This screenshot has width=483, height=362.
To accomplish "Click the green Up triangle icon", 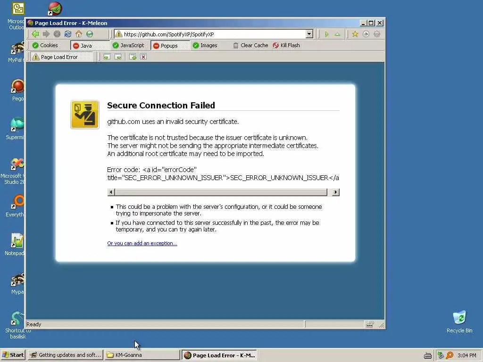I will (337, 34).
